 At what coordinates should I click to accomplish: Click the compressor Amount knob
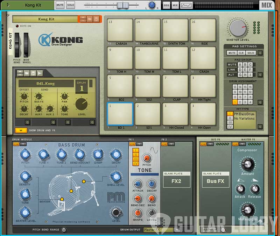coord(248,164)
